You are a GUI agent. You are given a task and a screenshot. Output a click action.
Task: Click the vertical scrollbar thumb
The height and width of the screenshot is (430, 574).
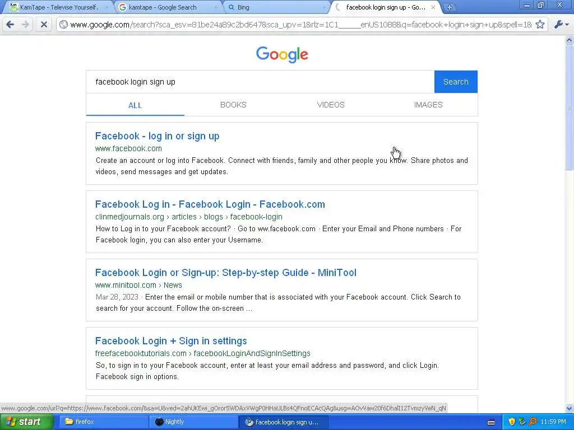pyautogui.click(x=570, y=107)
